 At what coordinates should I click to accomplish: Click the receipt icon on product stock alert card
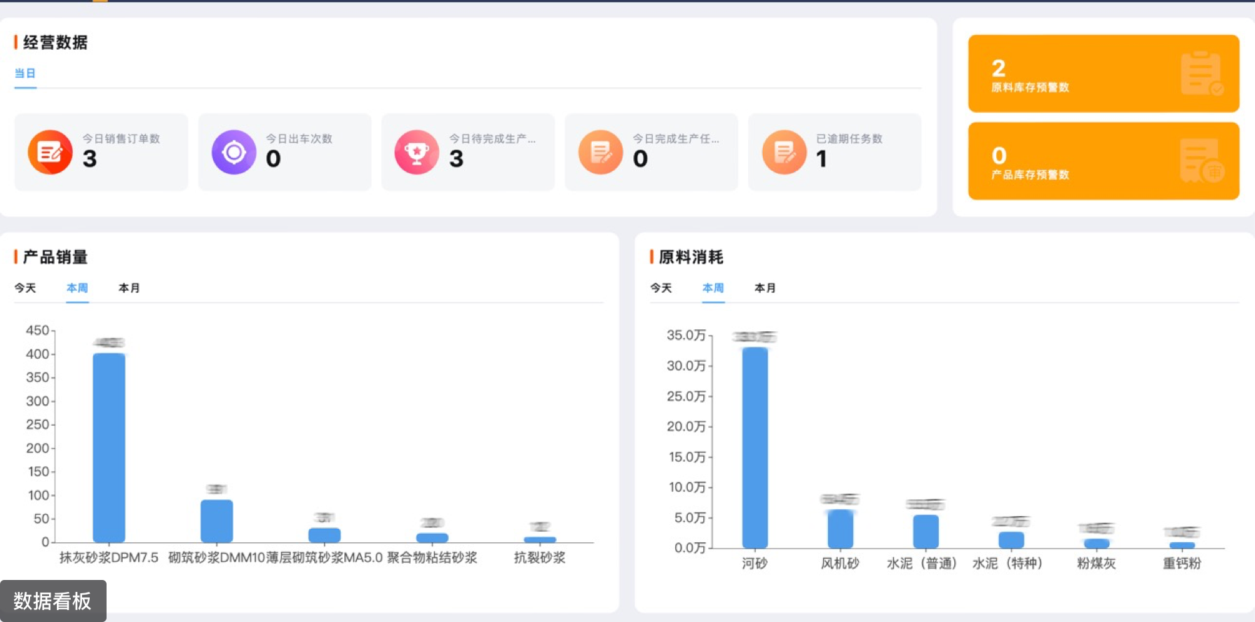point(1202,161)
